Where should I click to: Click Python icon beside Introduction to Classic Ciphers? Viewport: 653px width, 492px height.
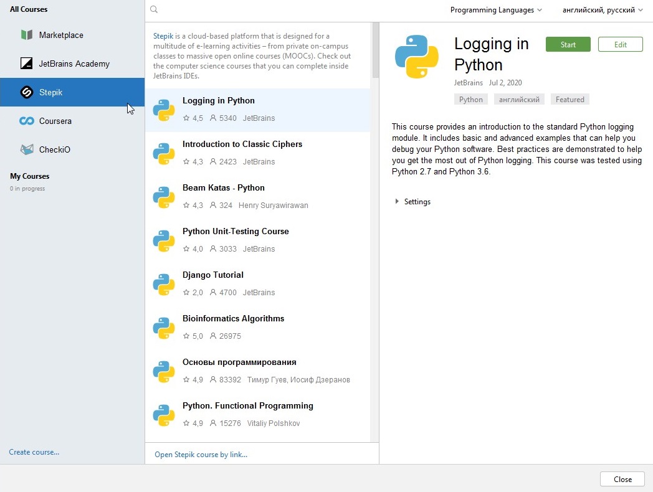click(164, 154)
